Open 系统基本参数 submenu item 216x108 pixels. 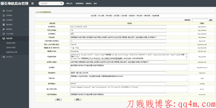(11, 43)
